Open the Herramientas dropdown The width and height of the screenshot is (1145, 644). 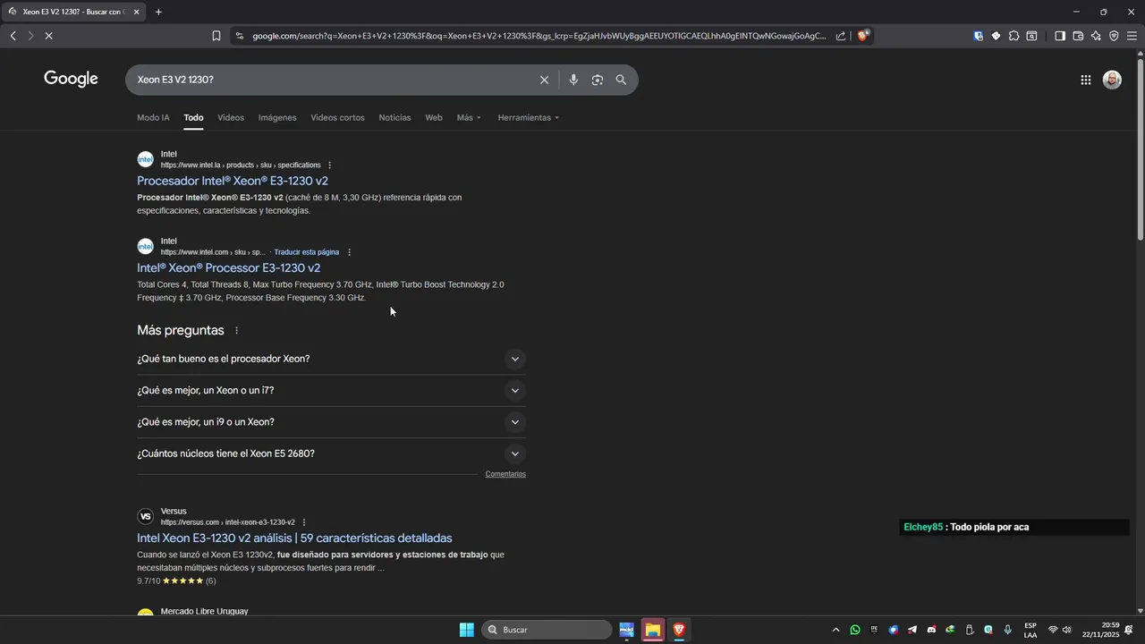[x=528, y=117]
